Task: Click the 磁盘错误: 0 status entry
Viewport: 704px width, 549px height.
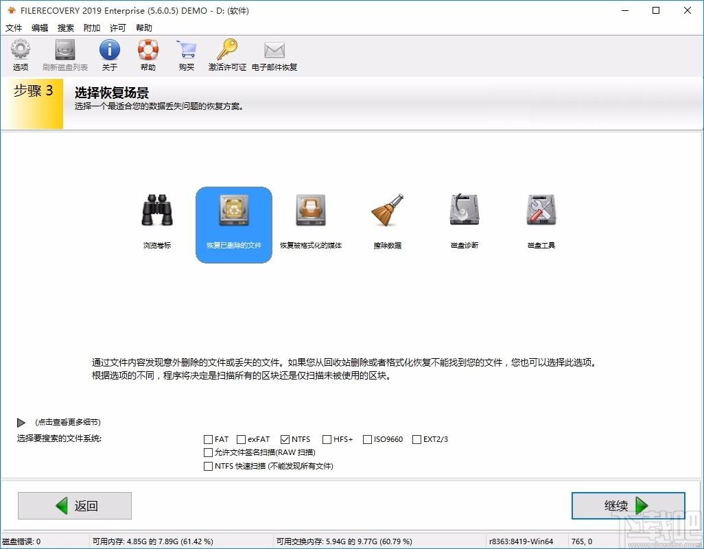Action: click(21, 541)
